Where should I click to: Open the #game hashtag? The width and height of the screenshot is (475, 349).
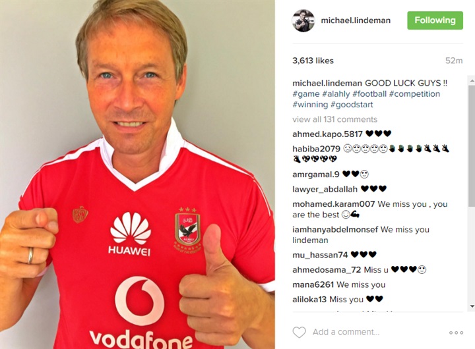click(x=306, y=94)
